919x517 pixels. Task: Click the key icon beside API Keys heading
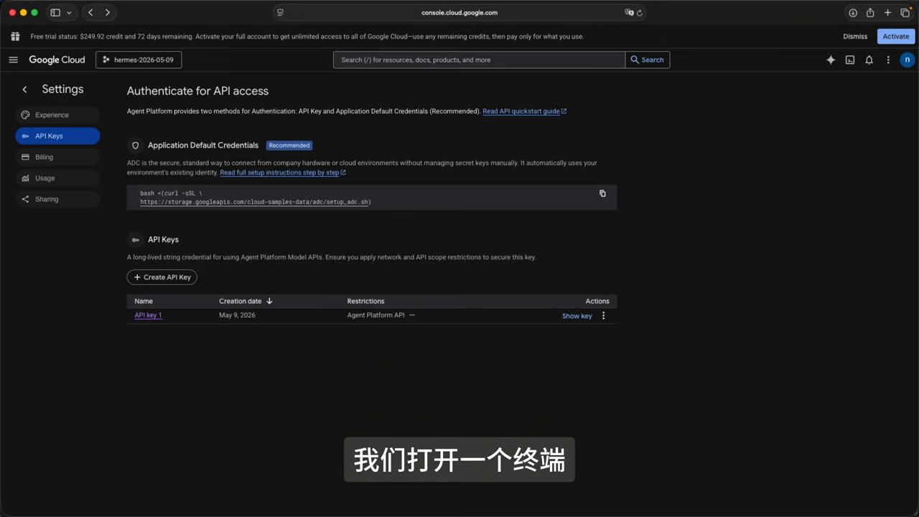pyautogui.click(x=135, y=240)
